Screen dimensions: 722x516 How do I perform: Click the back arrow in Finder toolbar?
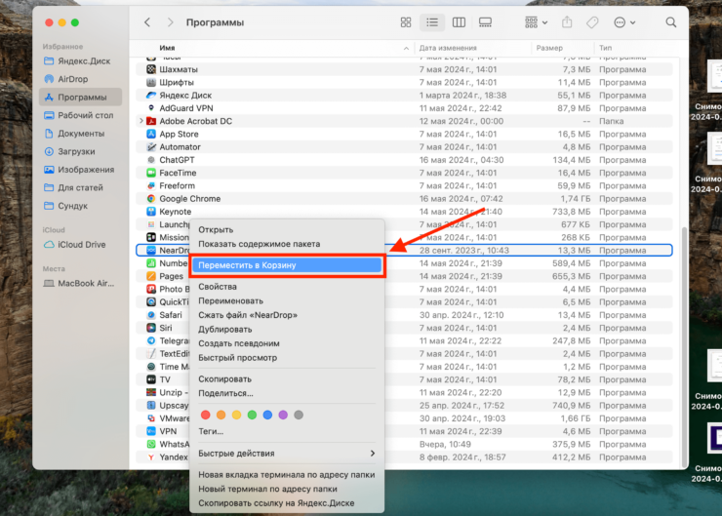(x=147, y=22)
